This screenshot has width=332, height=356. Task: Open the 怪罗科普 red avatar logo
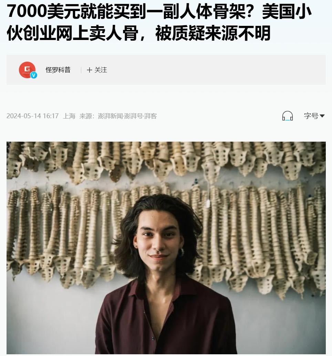tap(27, 70)
